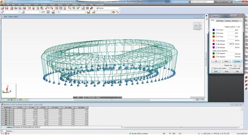Enable the My Moment checkbox
Screen dimensions: 248x135
[217, 44]
